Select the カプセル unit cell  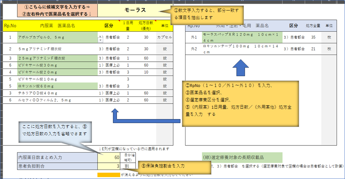165,38
